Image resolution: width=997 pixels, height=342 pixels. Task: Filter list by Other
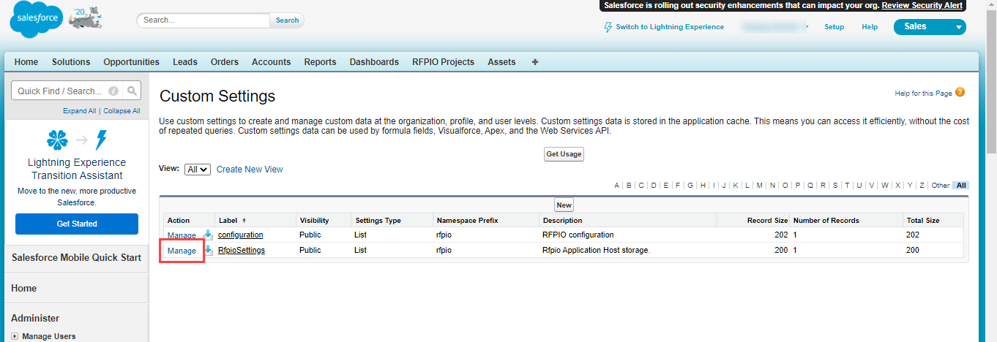point(940,186)
